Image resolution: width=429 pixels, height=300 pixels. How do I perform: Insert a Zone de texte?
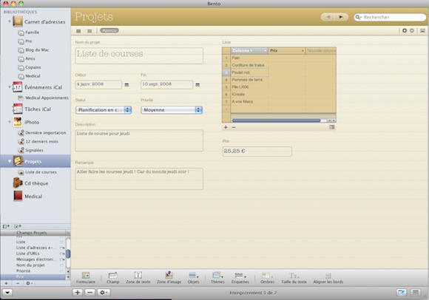(138, 277)
